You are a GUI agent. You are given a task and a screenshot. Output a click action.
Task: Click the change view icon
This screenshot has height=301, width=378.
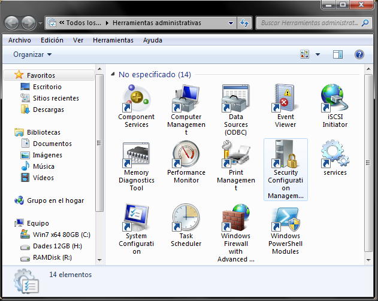pos(305,54)
